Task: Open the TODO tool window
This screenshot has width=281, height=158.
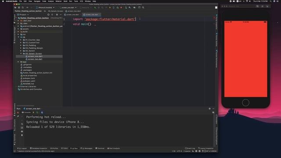Action: pos(65,148)
